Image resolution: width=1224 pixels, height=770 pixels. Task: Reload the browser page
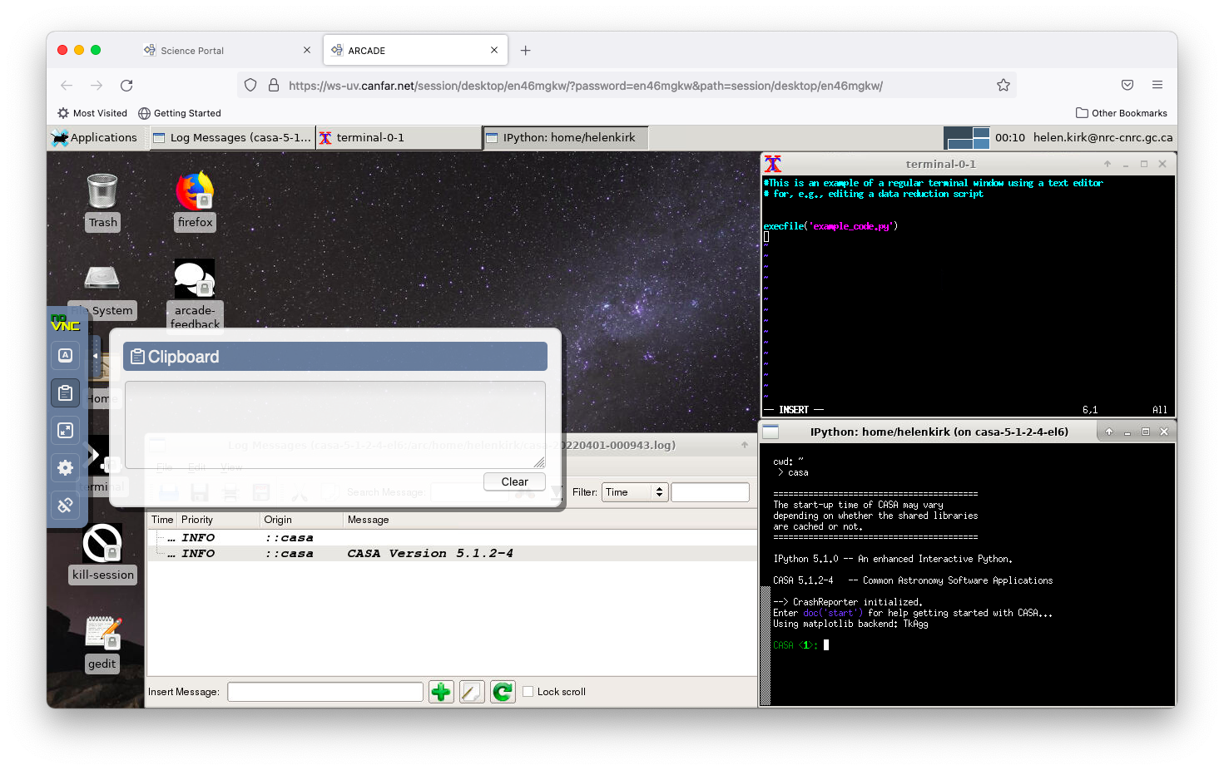pos(126,86)
